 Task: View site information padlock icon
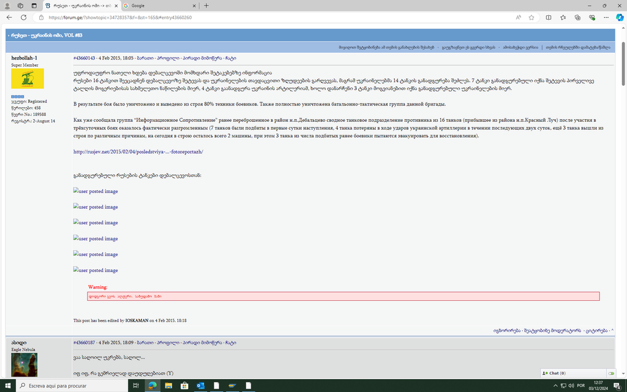[41, 17]
